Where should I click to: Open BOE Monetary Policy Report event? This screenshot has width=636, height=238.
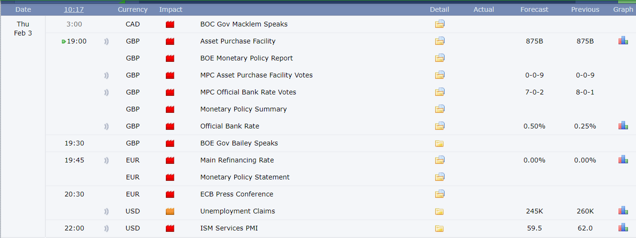(247, 58)
